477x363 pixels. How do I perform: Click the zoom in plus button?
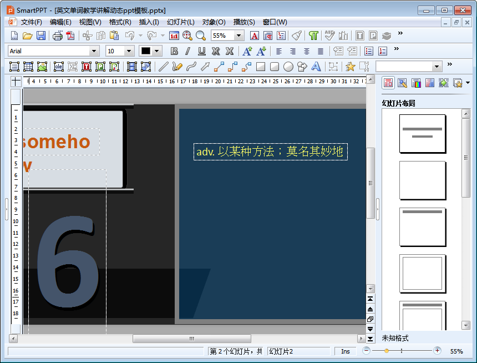coord(437,351)
